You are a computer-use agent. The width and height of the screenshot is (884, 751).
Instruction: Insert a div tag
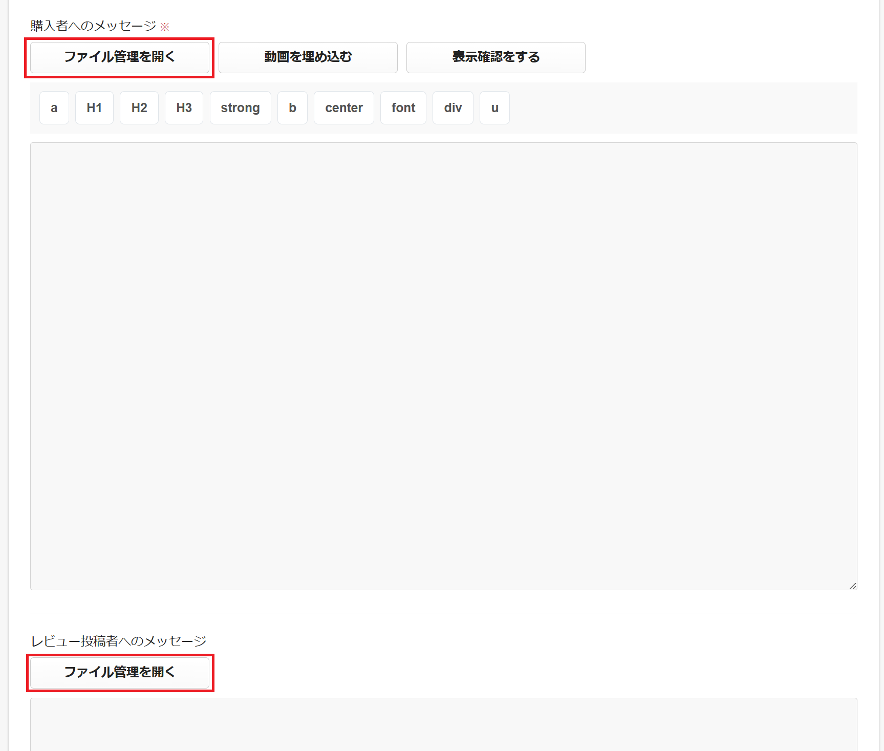(x=452, y=108)
